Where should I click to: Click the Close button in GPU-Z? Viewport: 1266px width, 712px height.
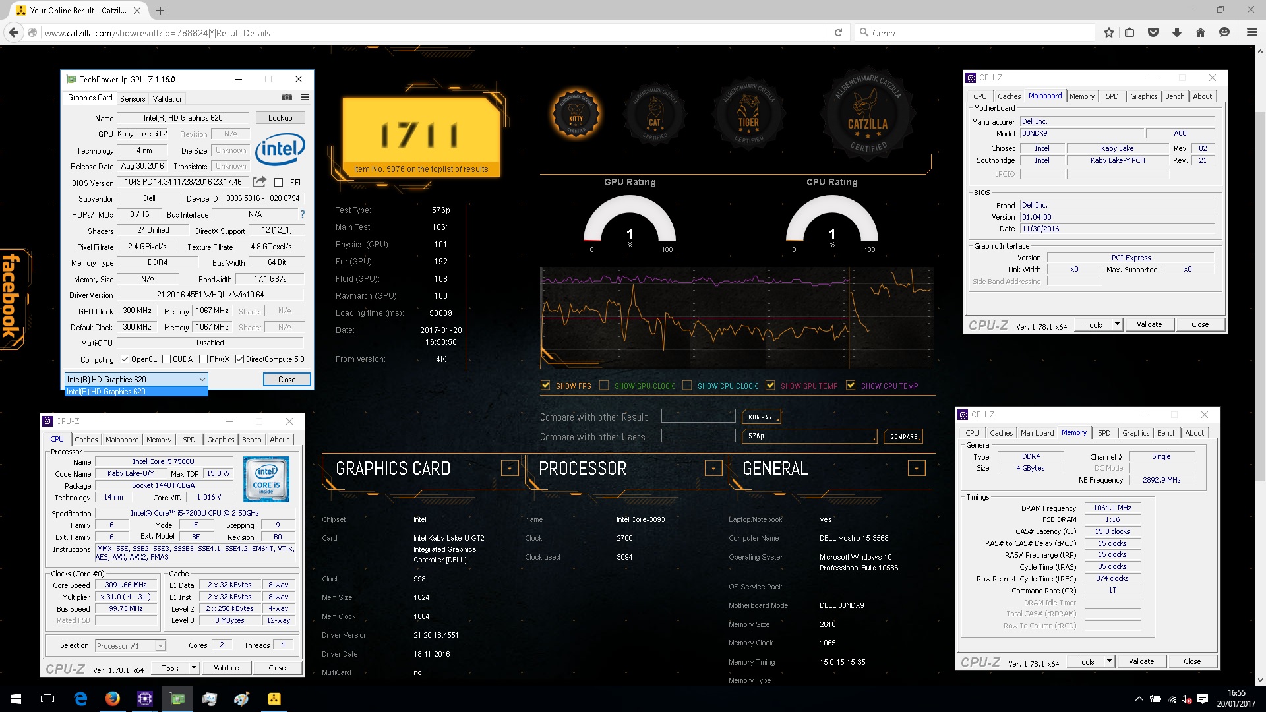tap(287, 379)
